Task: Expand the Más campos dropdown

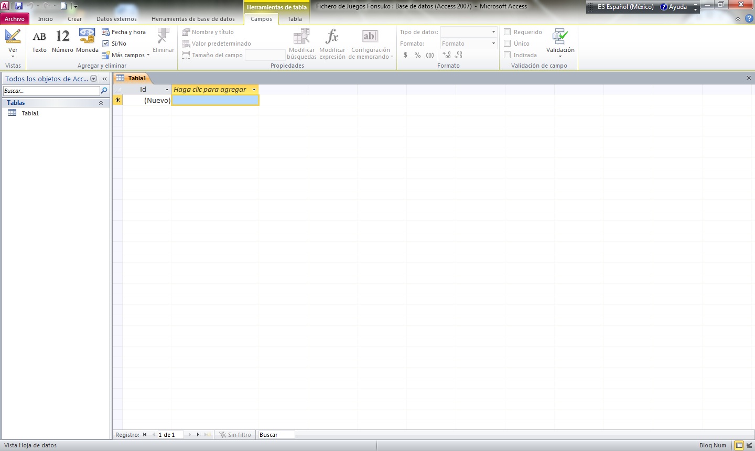Action: (x=148, y=55)
